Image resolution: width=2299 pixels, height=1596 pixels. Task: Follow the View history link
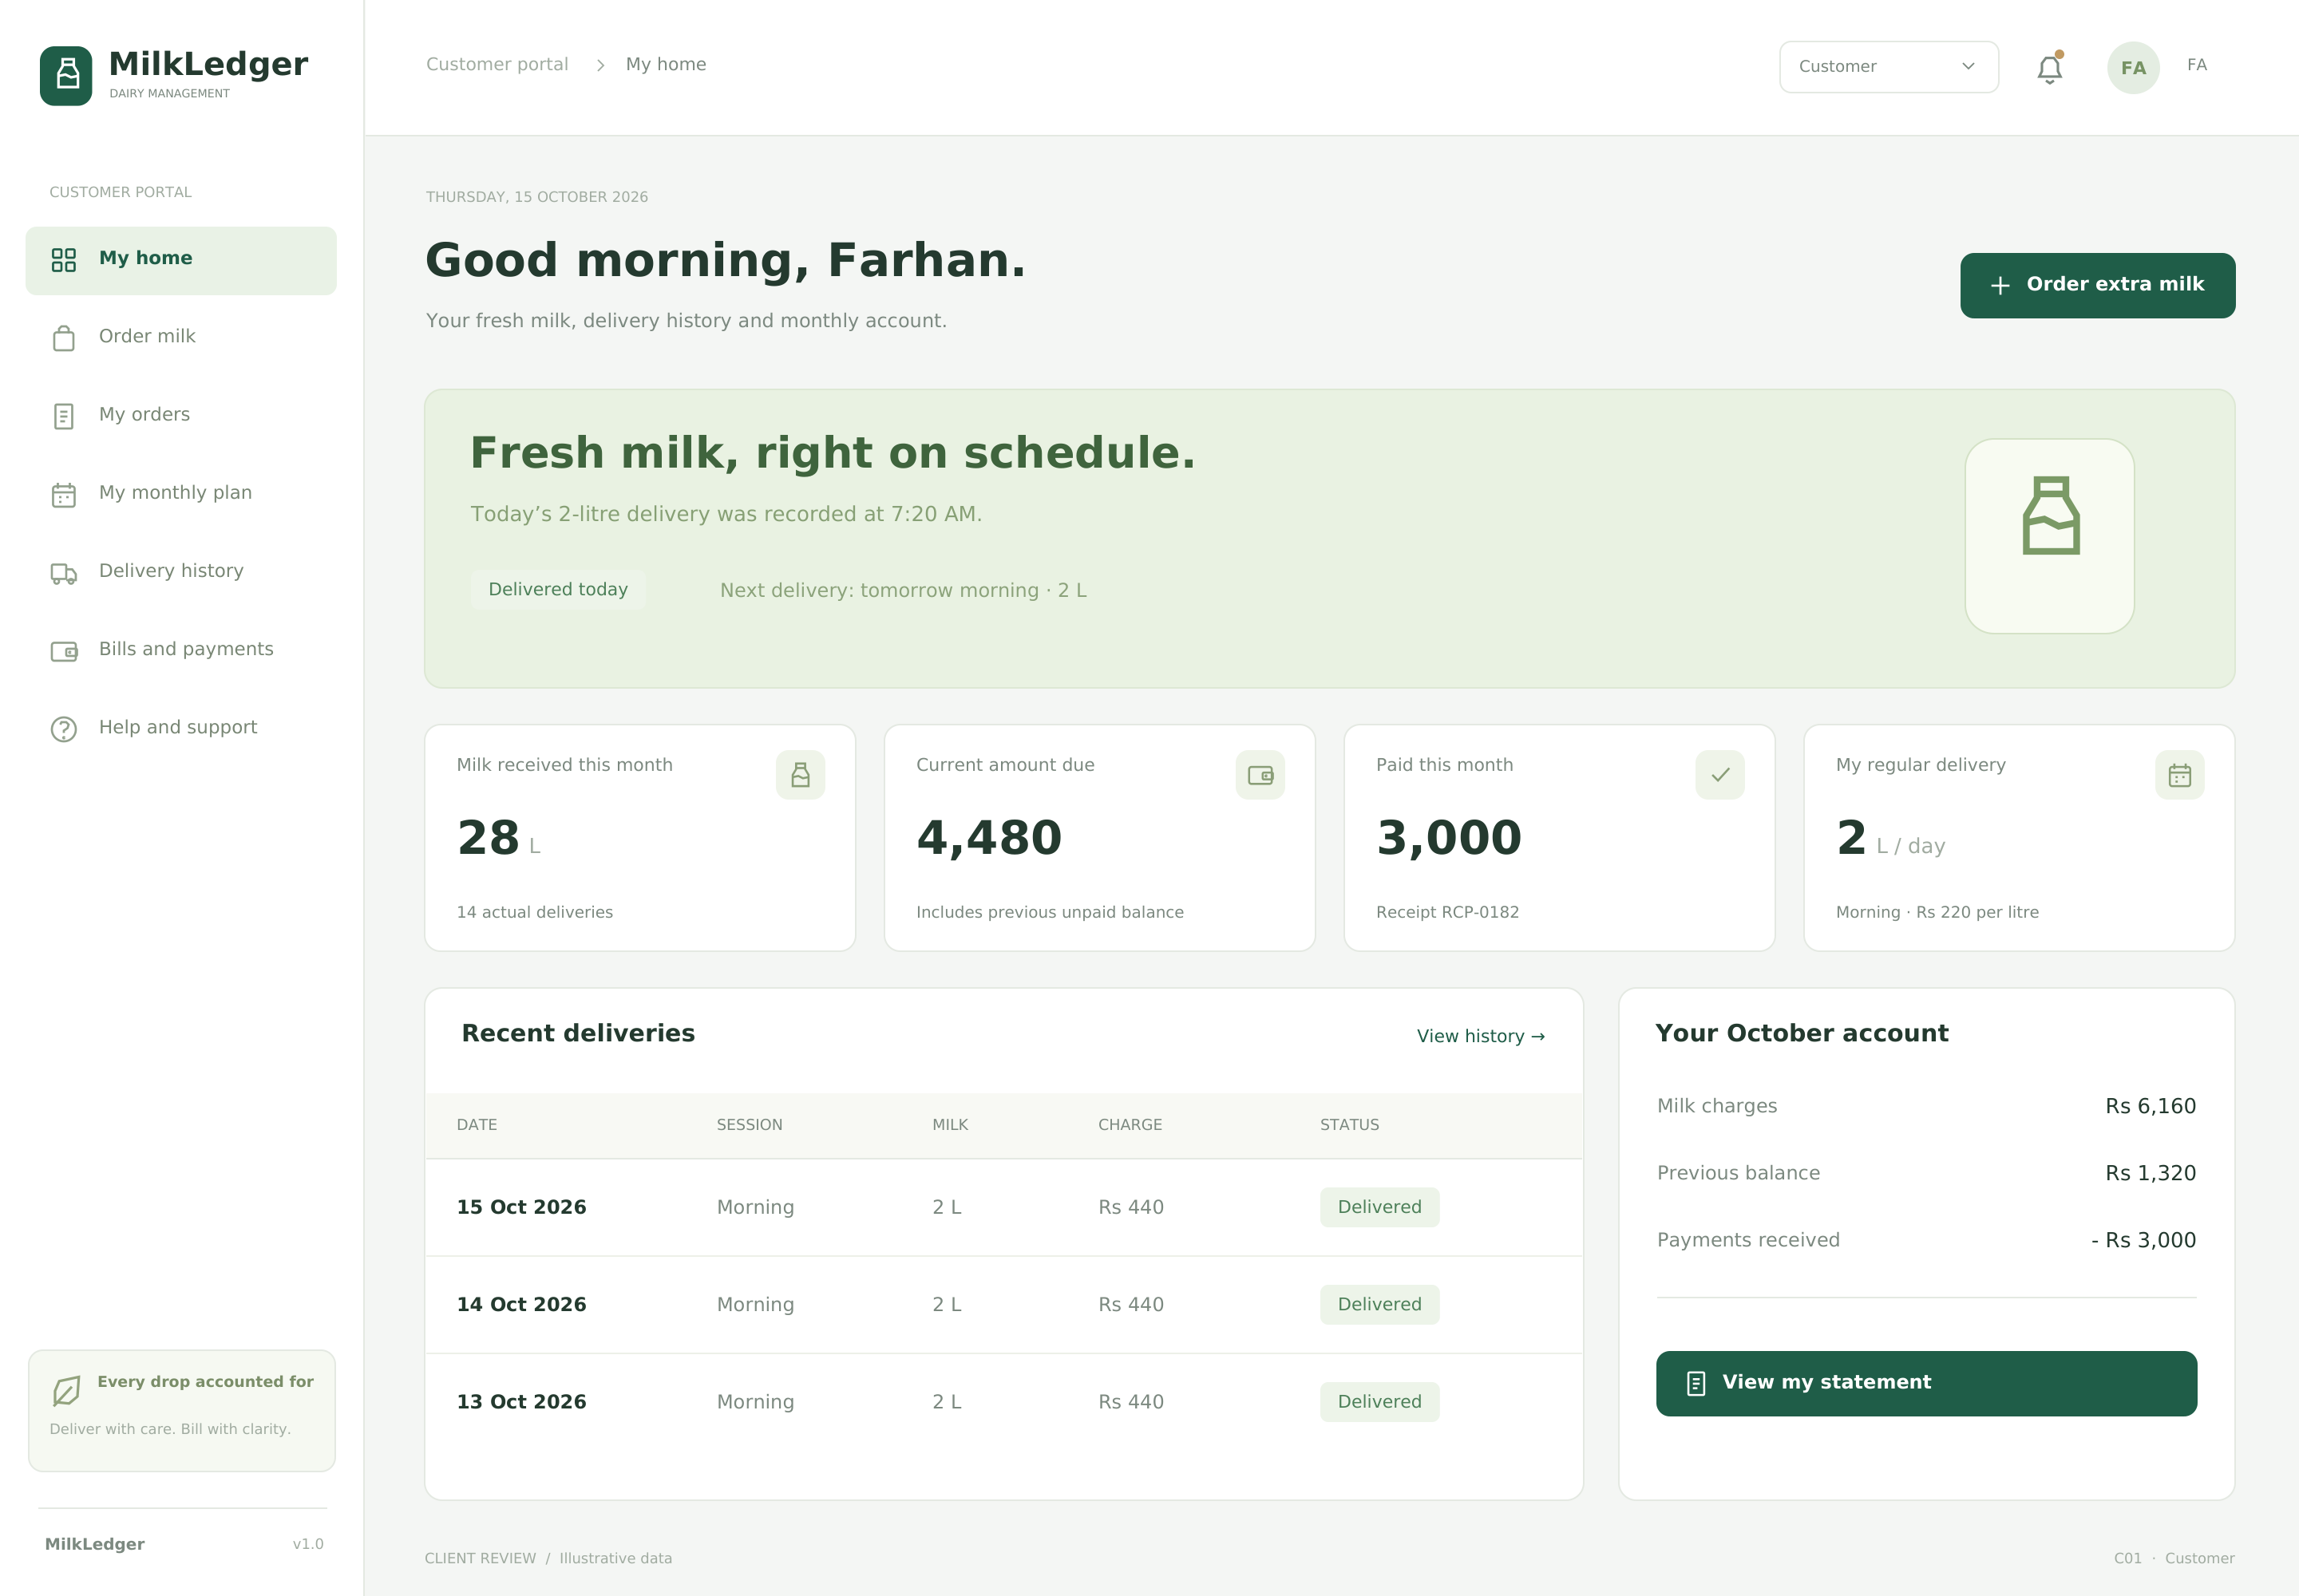pyautogui.click(x=1481, y=1036)
